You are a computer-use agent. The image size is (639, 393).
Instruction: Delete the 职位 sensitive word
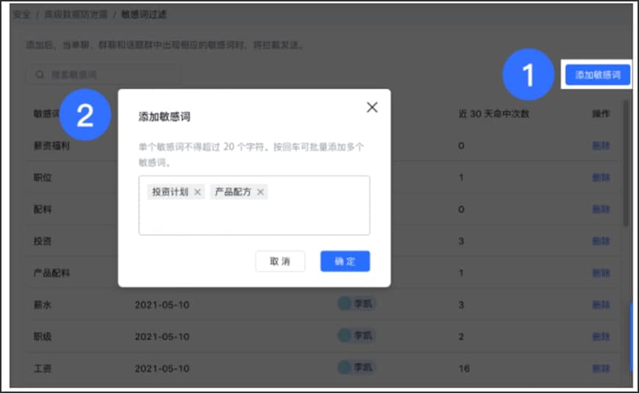click(x=601, y=177)
